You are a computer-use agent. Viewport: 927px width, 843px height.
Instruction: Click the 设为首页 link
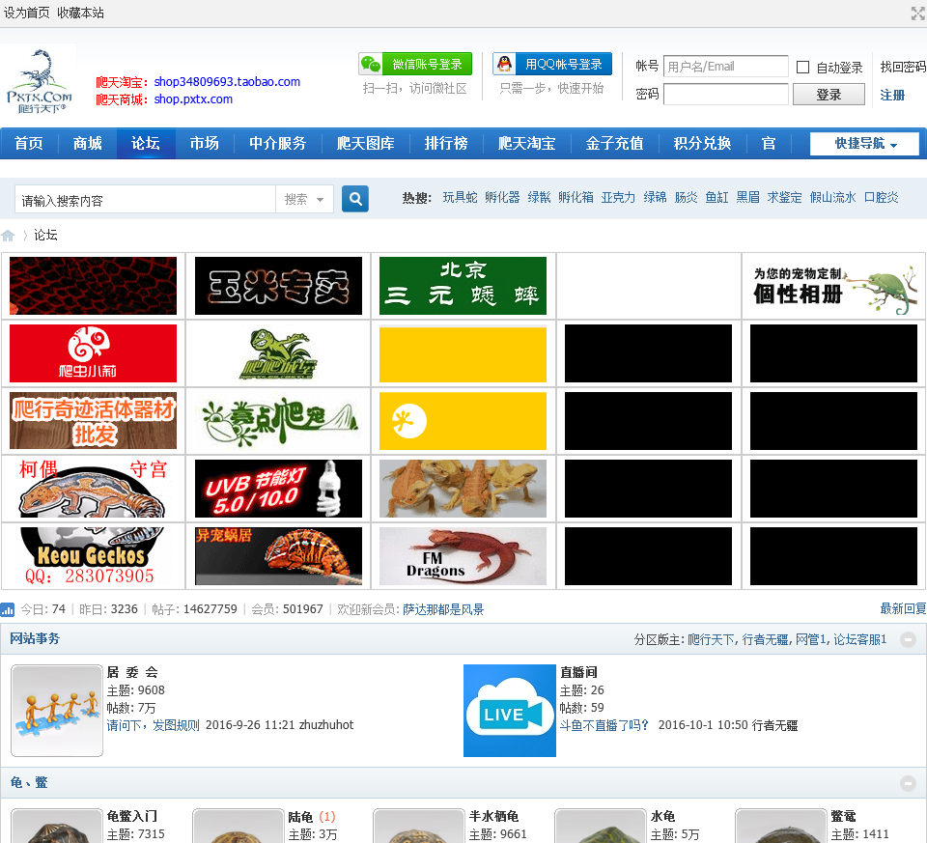click(27, 13)
